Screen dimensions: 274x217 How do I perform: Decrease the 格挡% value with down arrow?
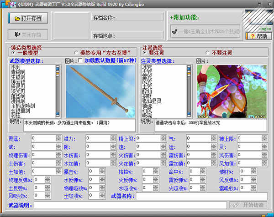[156, 173]
